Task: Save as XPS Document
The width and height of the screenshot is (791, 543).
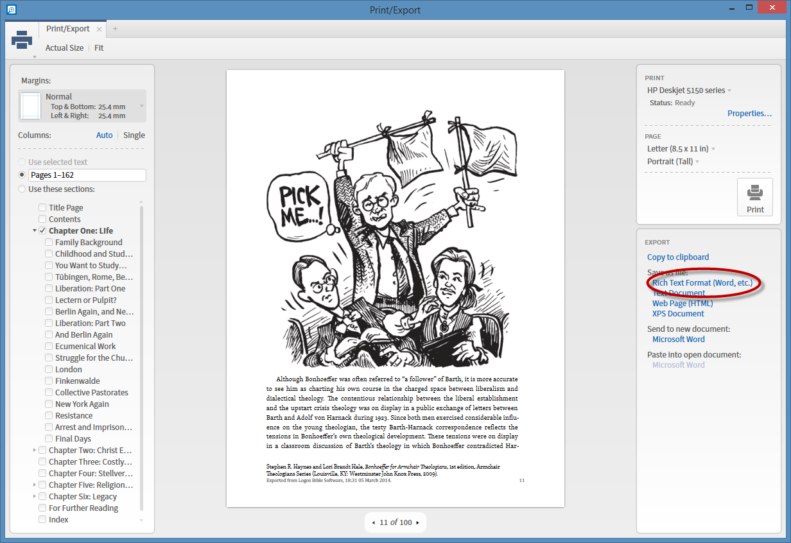Action: [678, 314]
